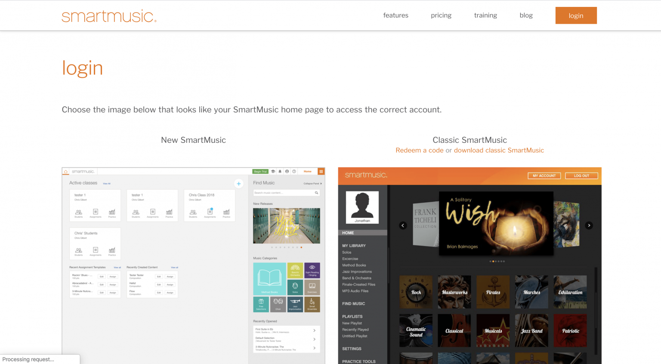Click the Begin Trial green button in screenshot

pyautogui.click(x=260, y=171)
